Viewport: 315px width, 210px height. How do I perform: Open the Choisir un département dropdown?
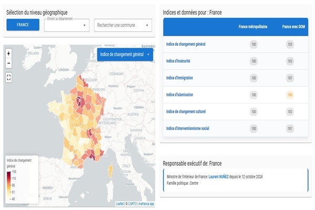coord(67,25)
